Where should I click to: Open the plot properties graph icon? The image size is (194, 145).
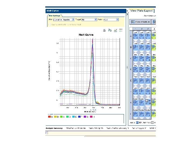click(115, 30)
